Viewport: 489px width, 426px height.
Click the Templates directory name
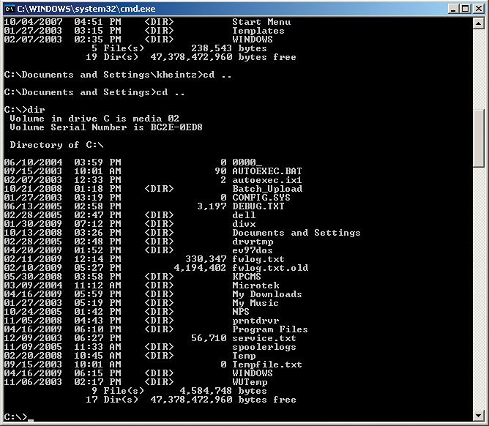[258, 31]
